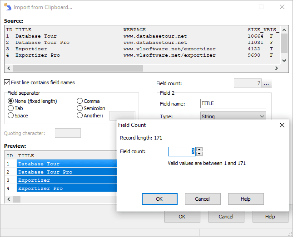
Task: Click the Field count number input
Action: pos(182,151)
